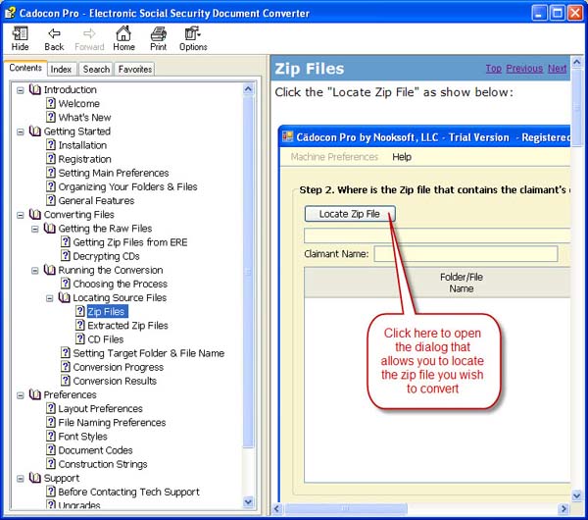Screen dimensions: 588x520
Task: Switch to the Search tab
Action: tap(96, 70)
